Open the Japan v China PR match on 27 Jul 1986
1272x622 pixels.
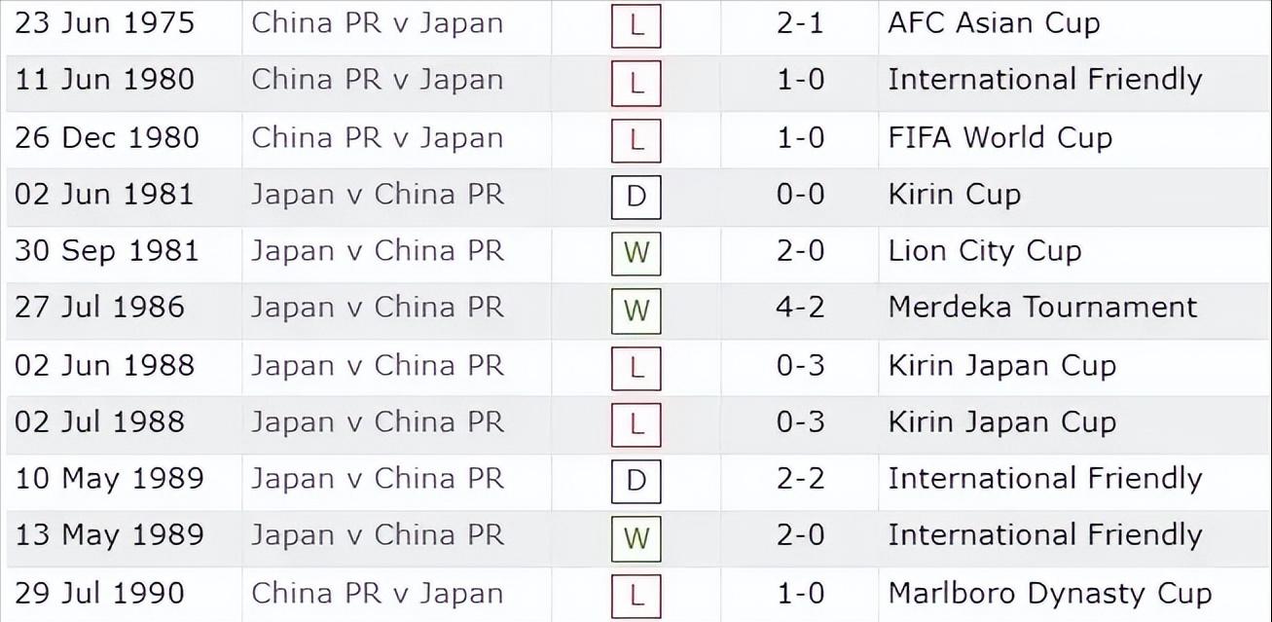click(x=377, y=308)
